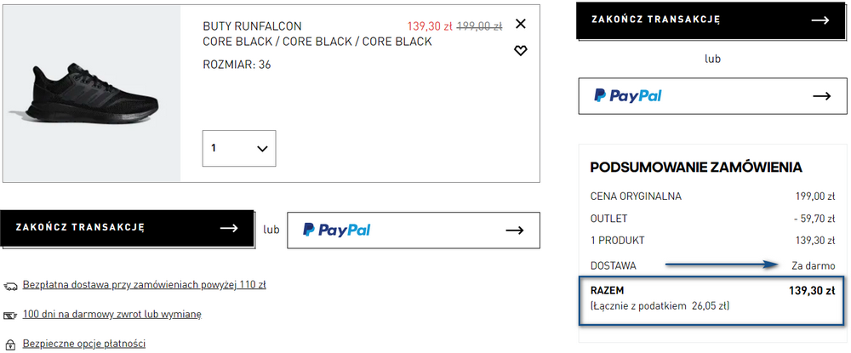Open the Bezpieczne opcje płatności link
This screenshot has height=353, width=851.
point(83,343)
